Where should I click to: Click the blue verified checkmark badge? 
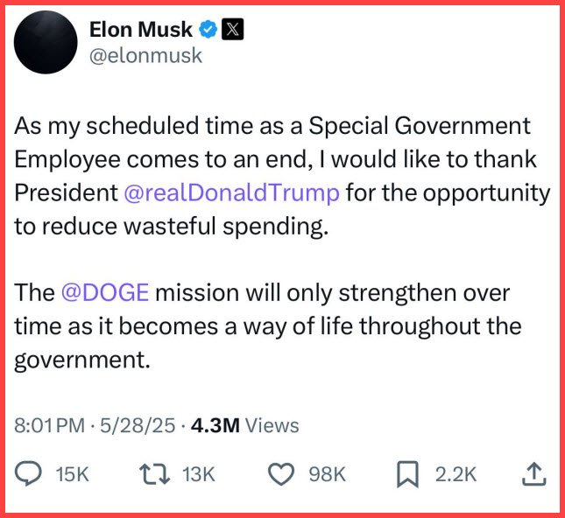[208, 30]
